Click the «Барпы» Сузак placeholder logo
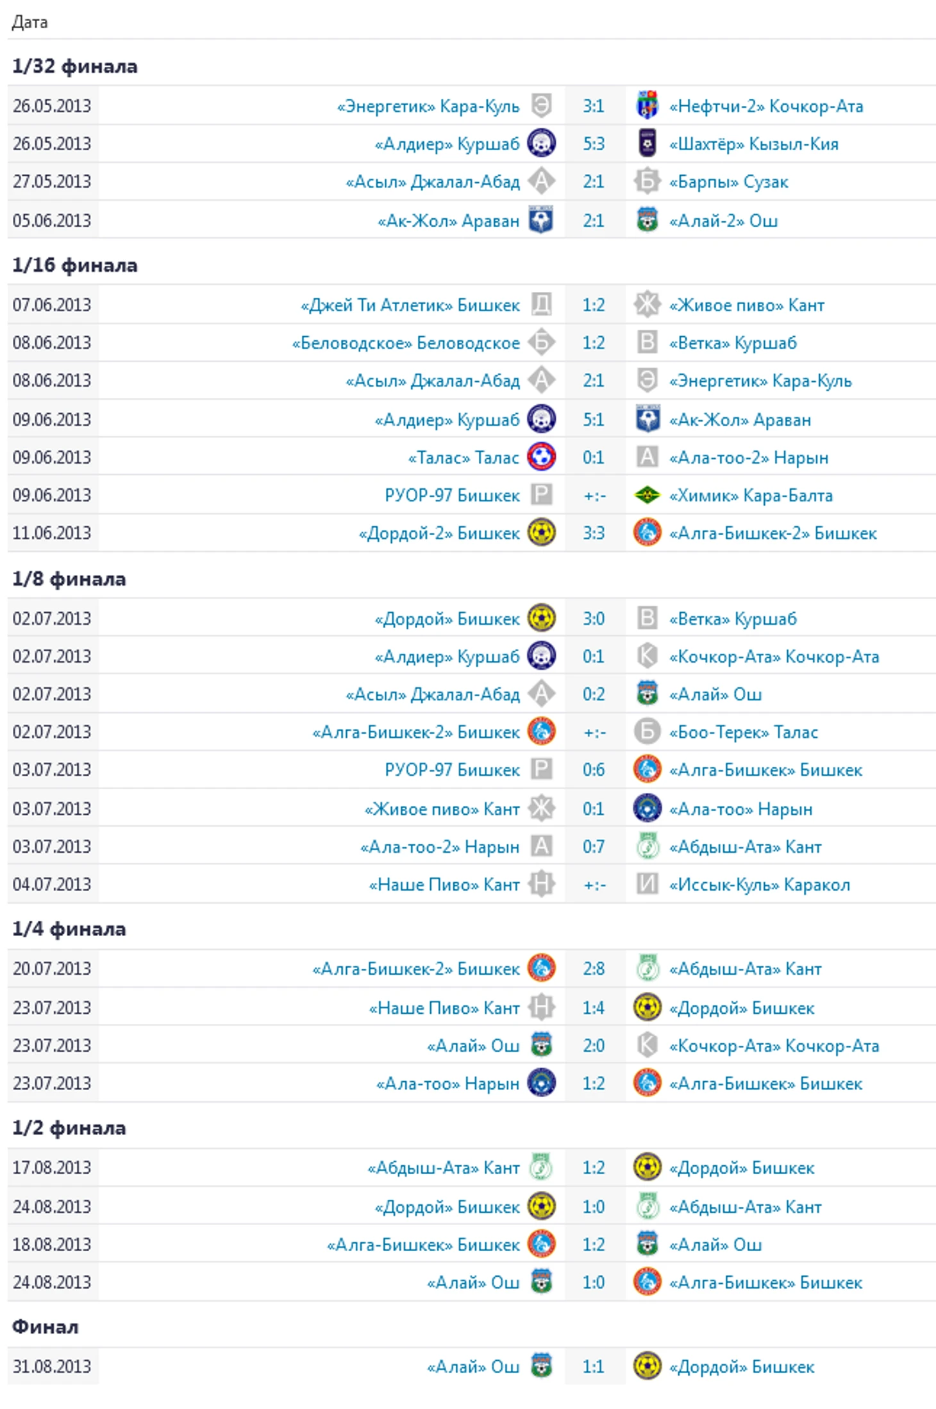Viewport: 936px width, 1409px height. pos(646,182)
